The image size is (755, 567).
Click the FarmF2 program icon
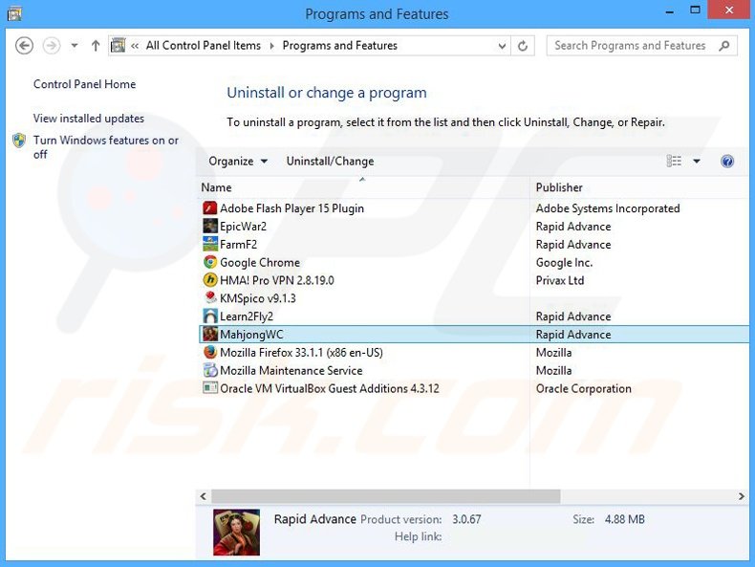point(210,244)
